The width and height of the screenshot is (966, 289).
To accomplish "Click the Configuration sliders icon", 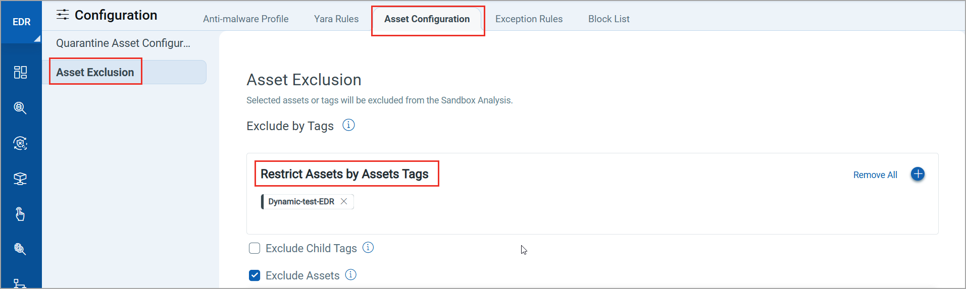I will pos(63,15).
